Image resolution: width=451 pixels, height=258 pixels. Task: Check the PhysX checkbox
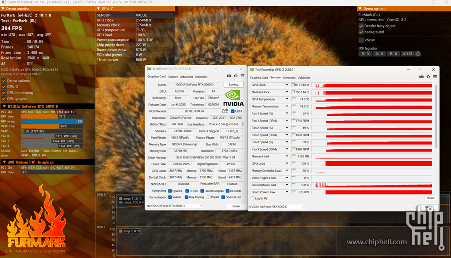208,197
